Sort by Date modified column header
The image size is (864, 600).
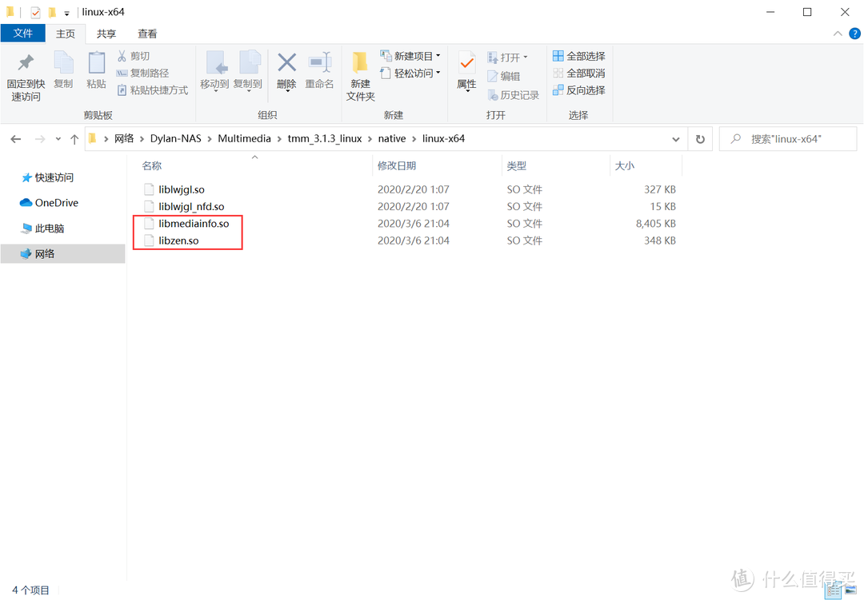(396, 165)
